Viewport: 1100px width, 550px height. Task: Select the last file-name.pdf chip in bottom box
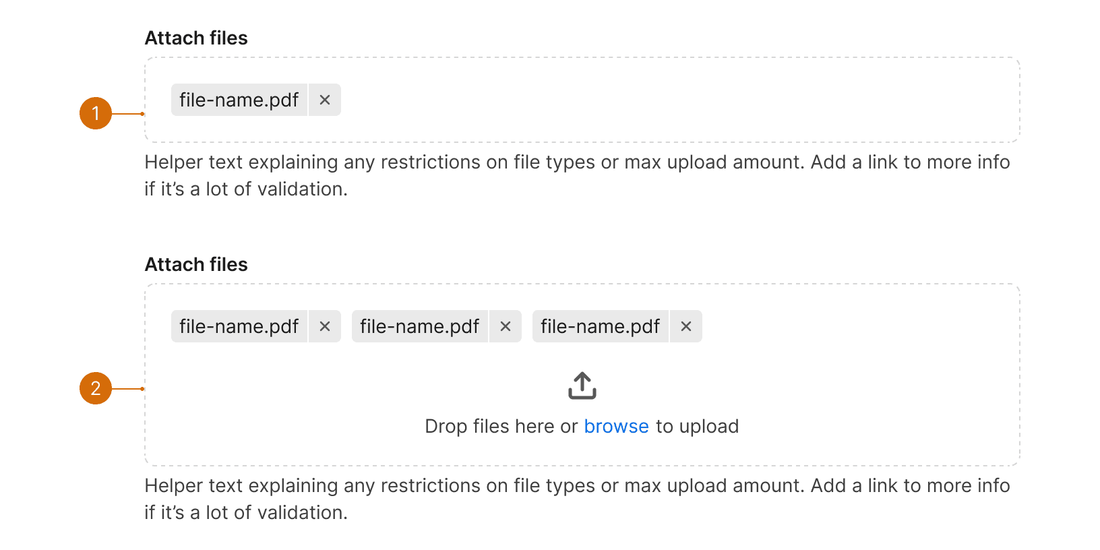(x=601, y=326)
